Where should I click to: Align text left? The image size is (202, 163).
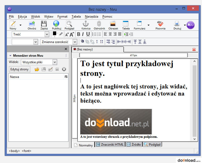pyautogui.click(x=105, y=34)
